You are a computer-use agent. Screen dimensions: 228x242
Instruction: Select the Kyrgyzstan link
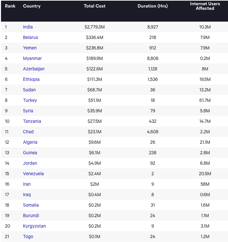click(34, 226)
